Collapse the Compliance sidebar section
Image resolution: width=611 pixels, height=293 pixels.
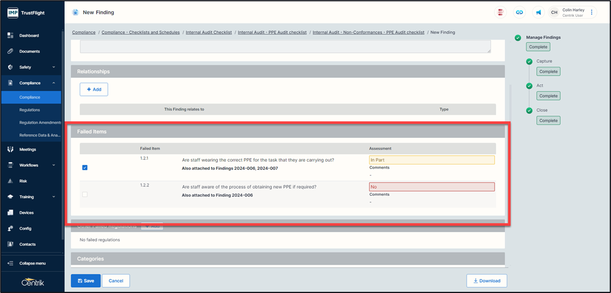point(54,83)
